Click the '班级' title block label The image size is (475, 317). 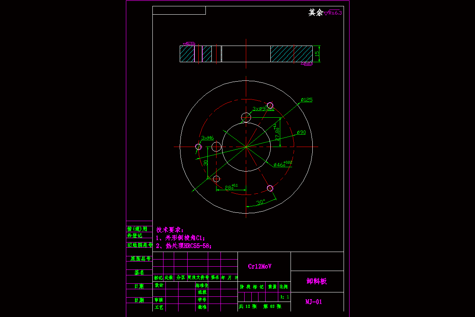pos(202,292)
